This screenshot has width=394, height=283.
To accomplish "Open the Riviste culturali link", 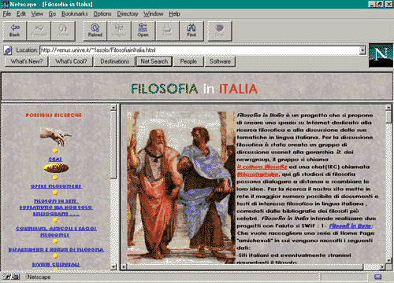I will coord(56,264).
